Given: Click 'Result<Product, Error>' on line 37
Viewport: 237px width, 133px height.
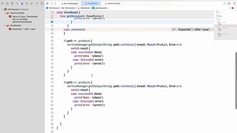Looking at the screenshot, I should (163, 45).
